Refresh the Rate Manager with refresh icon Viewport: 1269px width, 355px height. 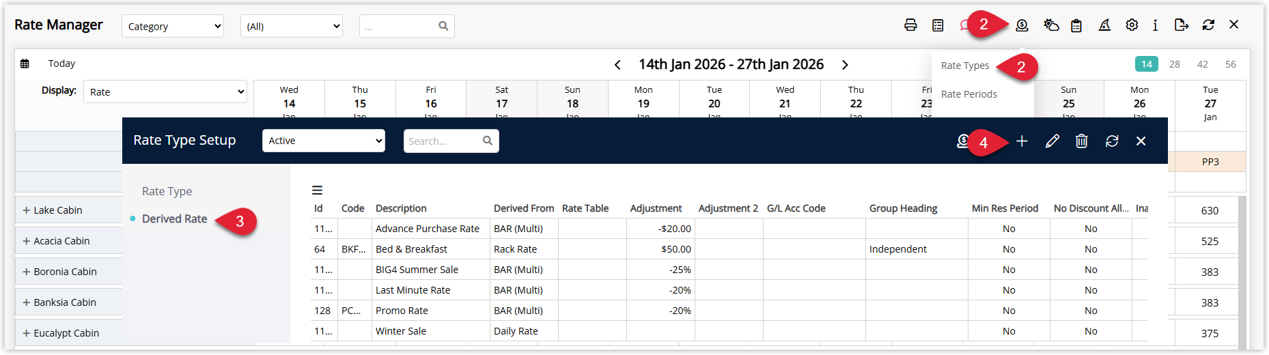[x=1208, y=25]
